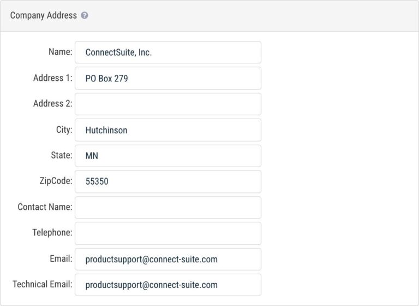The height and width of the screenshot is (306, 419).
Task: Click into the Address 1 field
Action: [x=167, y=78]
